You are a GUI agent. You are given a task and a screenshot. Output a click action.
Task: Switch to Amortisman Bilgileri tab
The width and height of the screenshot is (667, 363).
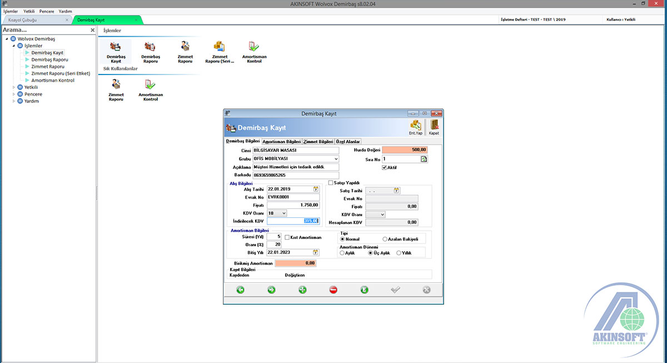[281, 142]
